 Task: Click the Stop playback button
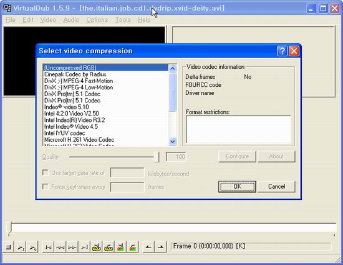tap(8, 247)
